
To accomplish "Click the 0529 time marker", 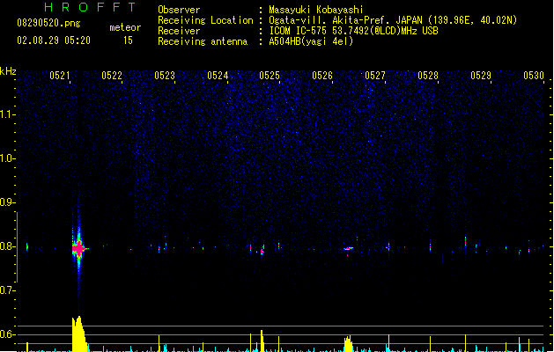I will coord(481,76).
